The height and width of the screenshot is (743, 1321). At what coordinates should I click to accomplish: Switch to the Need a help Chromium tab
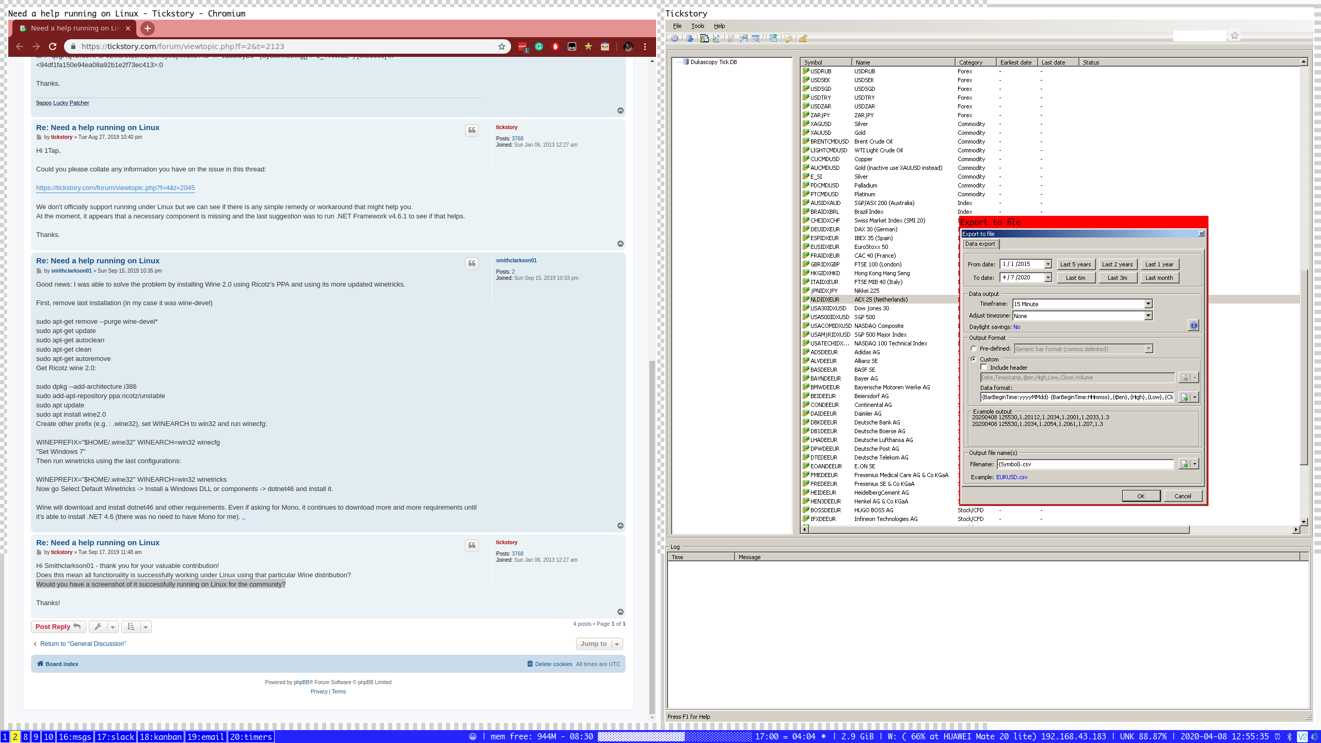pyautogui.click(x=75, y=28)
